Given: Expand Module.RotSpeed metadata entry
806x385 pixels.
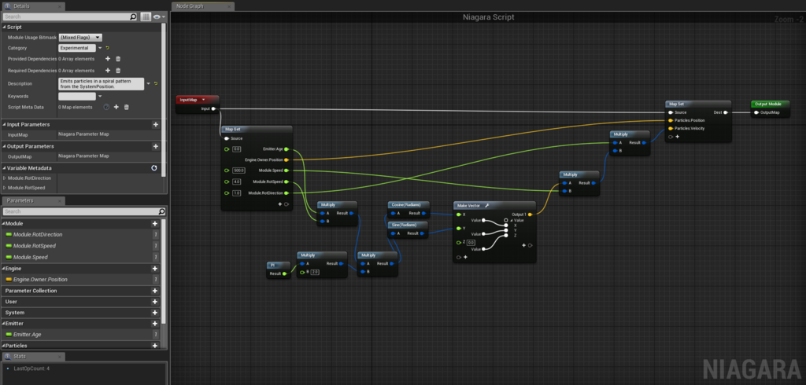Looking at the screenshot, I should click(x=5, y=188).
